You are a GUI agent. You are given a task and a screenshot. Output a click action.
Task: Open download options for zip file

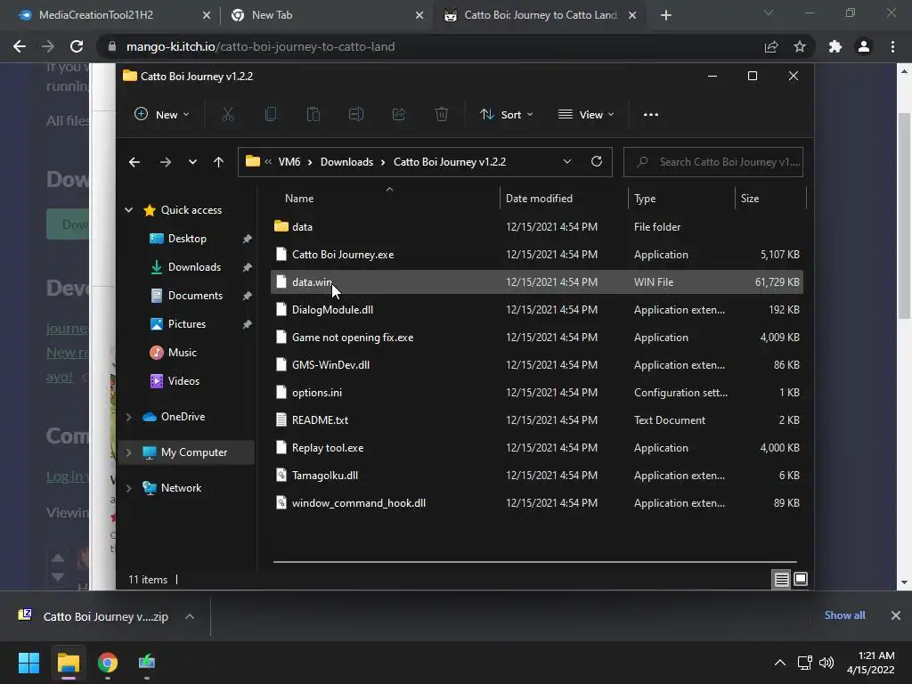pyautogui.click(x=190, y=616)
